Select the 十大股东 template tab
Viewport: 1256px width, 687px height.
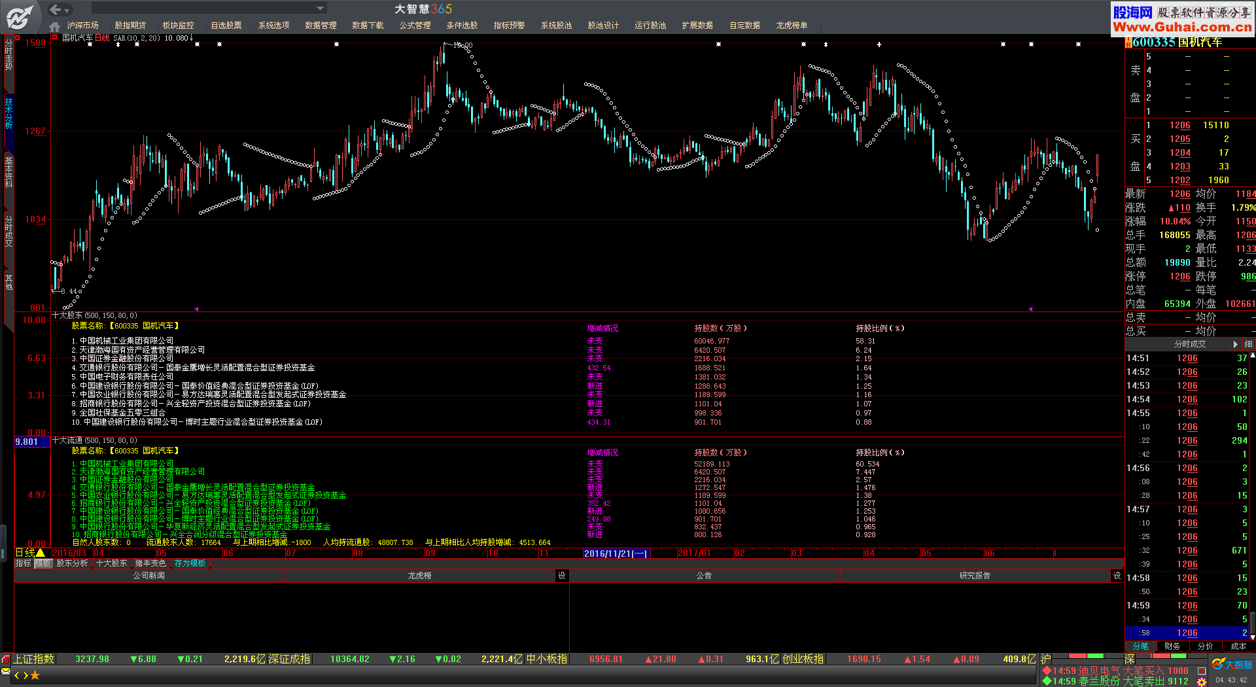[x=112, y=563]
